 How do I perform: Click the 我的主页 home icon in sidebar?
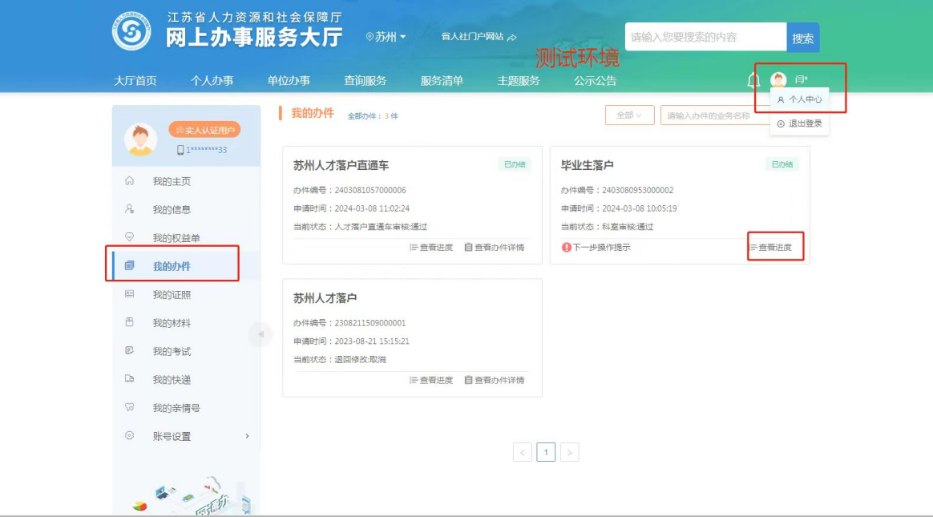click(x=130, y=181)
